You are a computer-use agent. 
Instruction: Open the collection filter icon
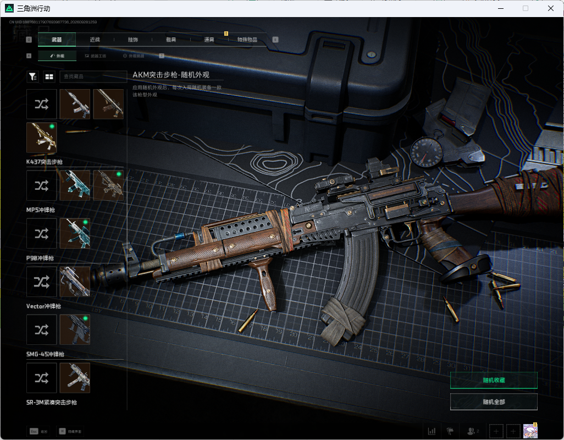point(33,76)
